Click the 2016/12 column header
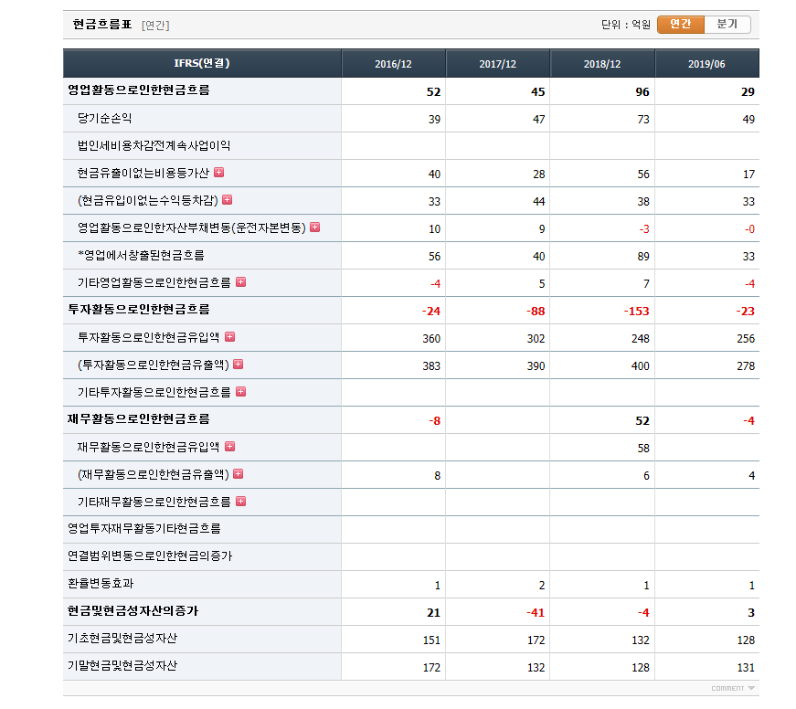Image resolution: width=796 pixels, height=709 pixels. [394, 64]
